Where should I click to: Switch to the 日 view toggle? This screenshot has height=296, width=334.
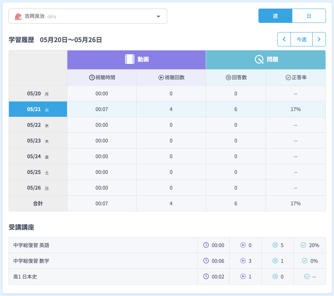pos(309,16)
